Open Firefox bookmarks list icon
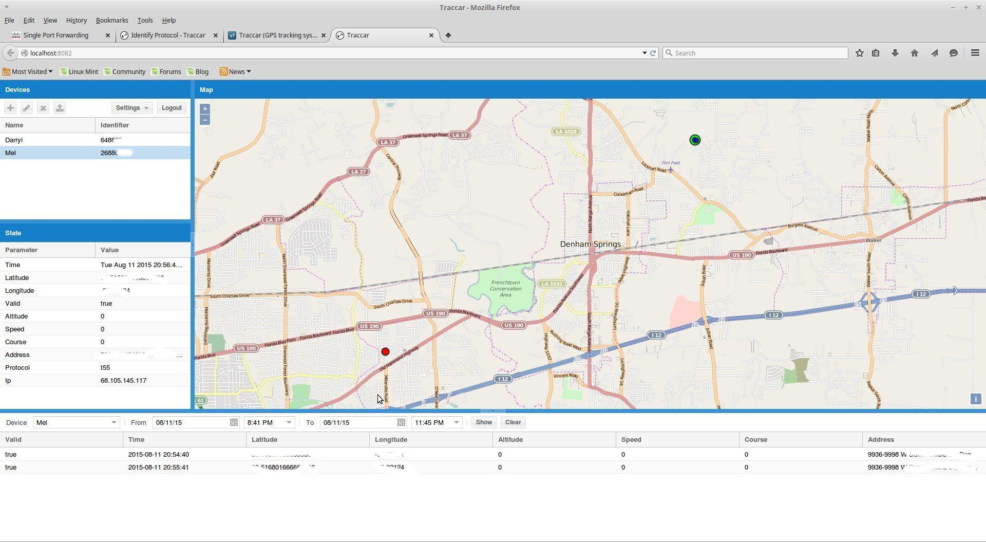The width and height of the screenshot is (986, 542). (x=876, y=53)
